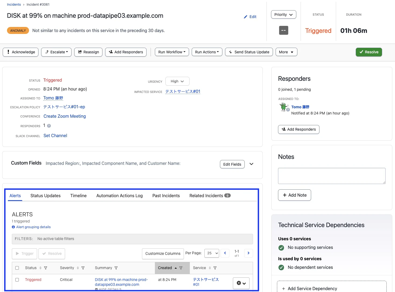Click into the Notes text area

(x=332, y=176)
